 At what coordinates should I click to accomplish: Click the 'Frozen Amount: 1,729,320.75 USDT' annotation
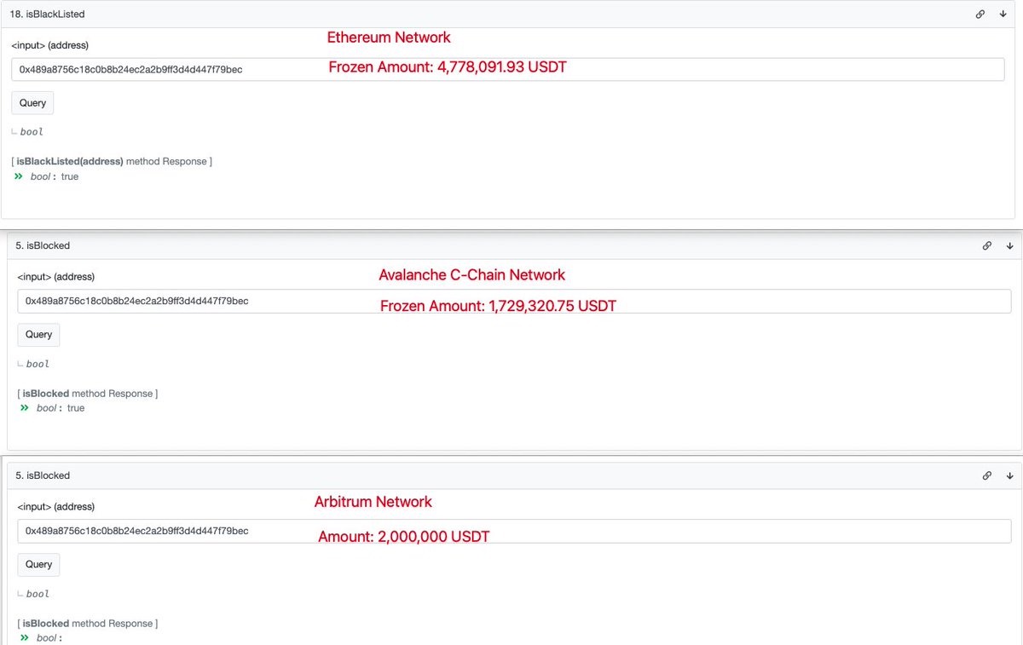(x=498, y=306)
